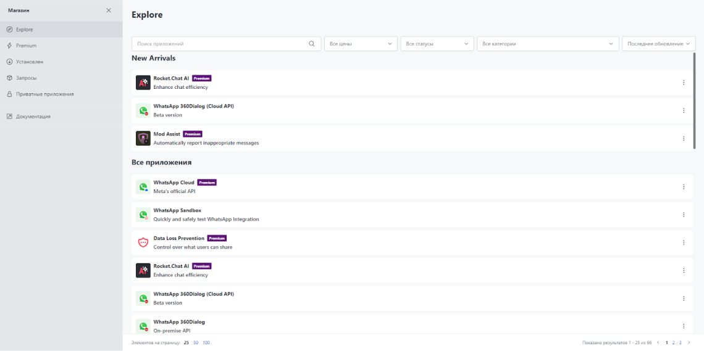Screen dimensions: 704x351
Task: Go to the Premium sidebar section
Action: tap(61, 46)
